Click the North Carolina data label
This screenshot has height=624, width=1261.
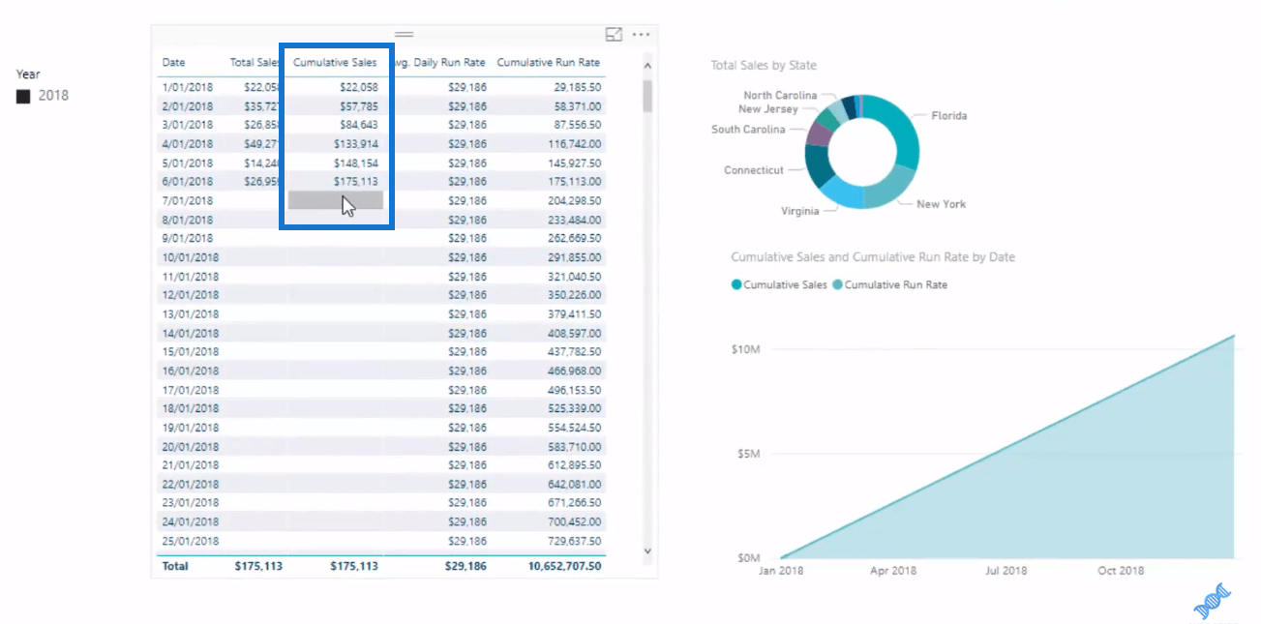coord(780,96)
